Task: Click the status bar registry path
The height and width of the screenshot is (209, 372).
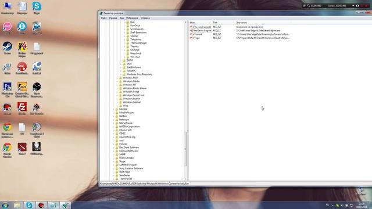Action: click(x=144, y=183)
